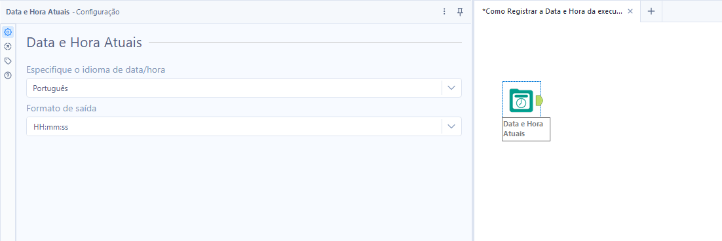Add a new workflow tab with plus
This screenshot has width=722, height=241.
coord(651,12)
